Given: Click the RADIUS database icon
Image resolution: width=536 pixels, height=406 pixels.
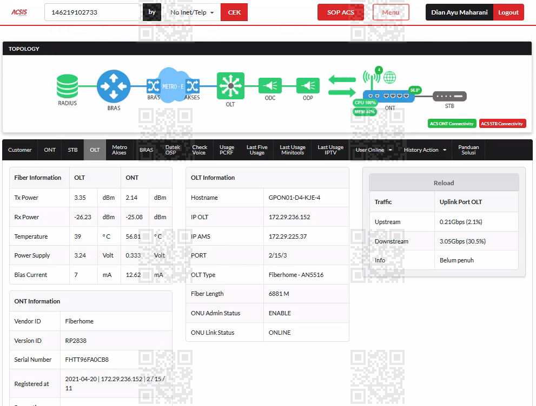Looking at the screenshot, I should (x=68, y=86).
